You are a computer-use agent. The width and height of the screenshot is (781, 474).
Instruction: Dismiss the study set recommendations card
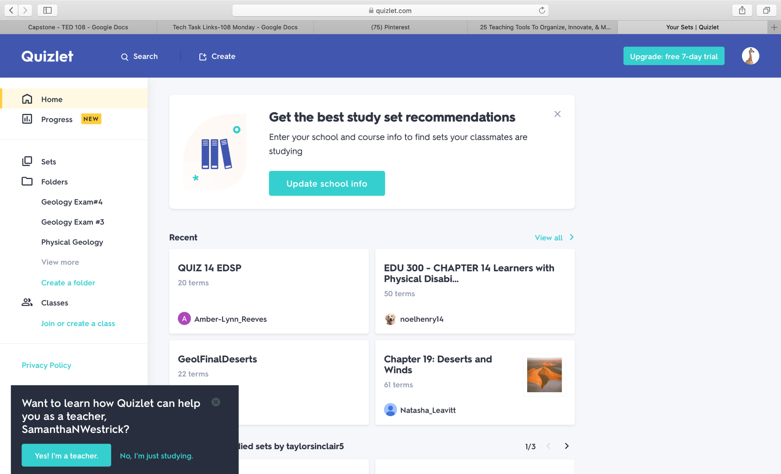[x=557, y=114]
